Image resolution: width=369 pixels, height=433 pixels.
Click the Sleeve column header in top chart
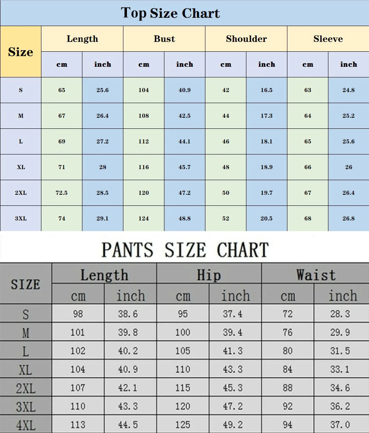tap(328, 39)
